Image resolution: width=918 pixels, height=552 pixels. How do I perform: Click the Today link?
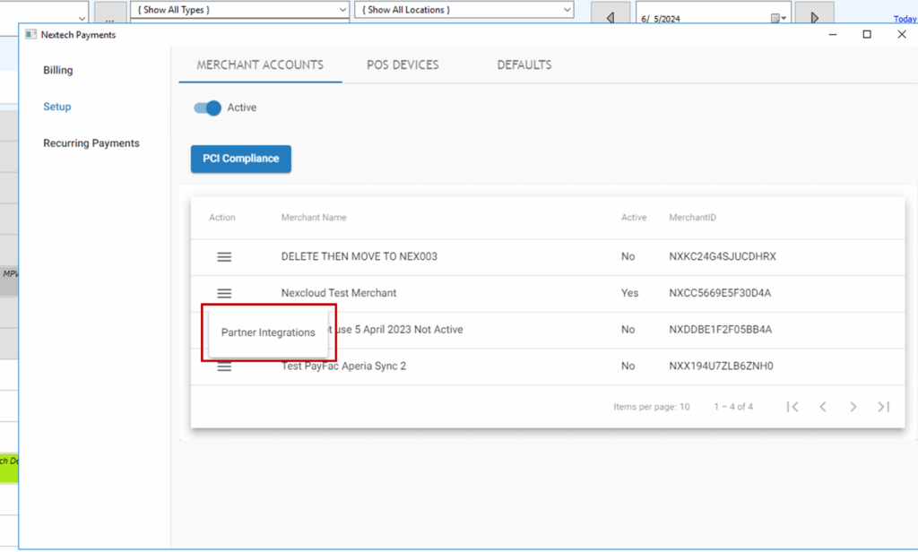tap(905, 19)
